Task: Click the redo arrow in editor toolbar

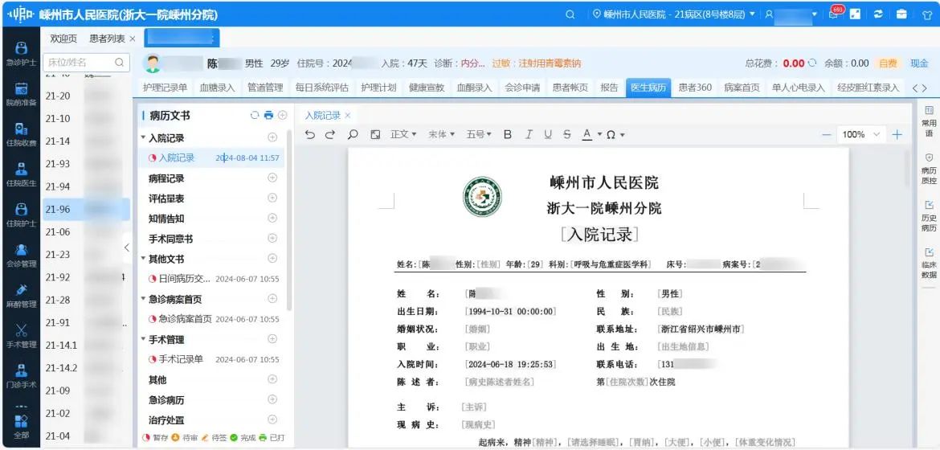Action: [x=330, y=135]
